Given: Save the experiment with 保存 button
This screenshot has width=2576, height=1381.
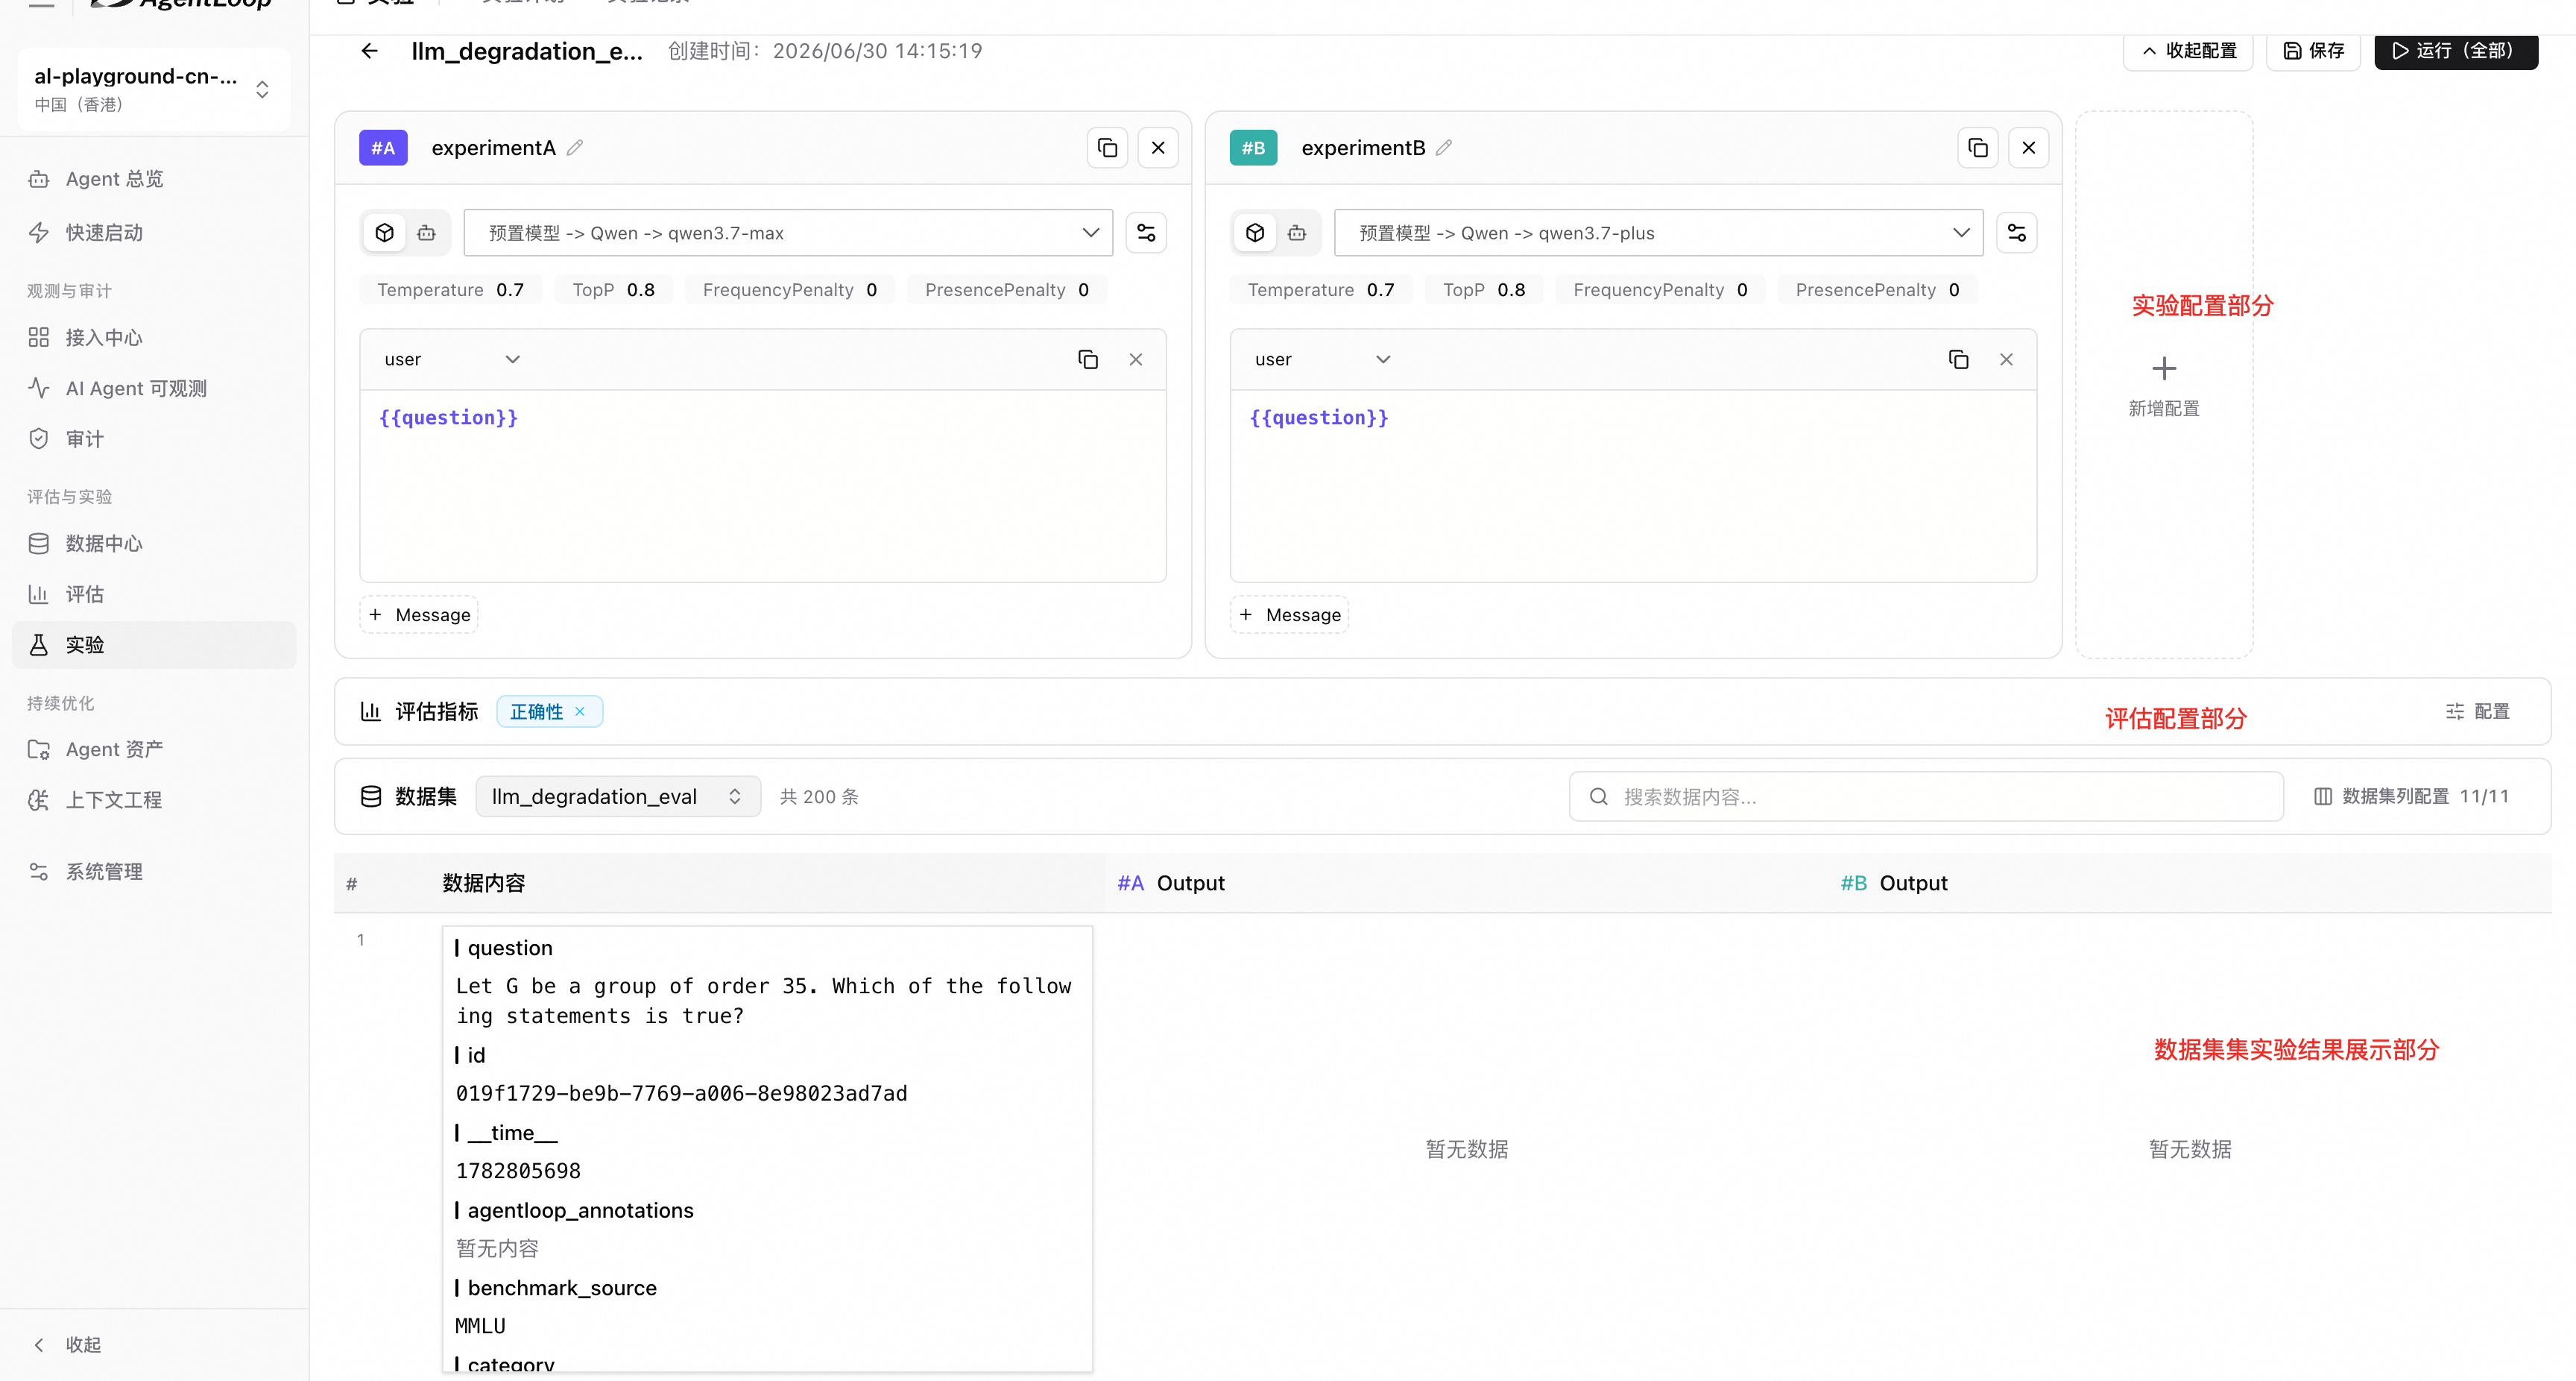Looking at the screenshot, I should [x=2313, y=51].
